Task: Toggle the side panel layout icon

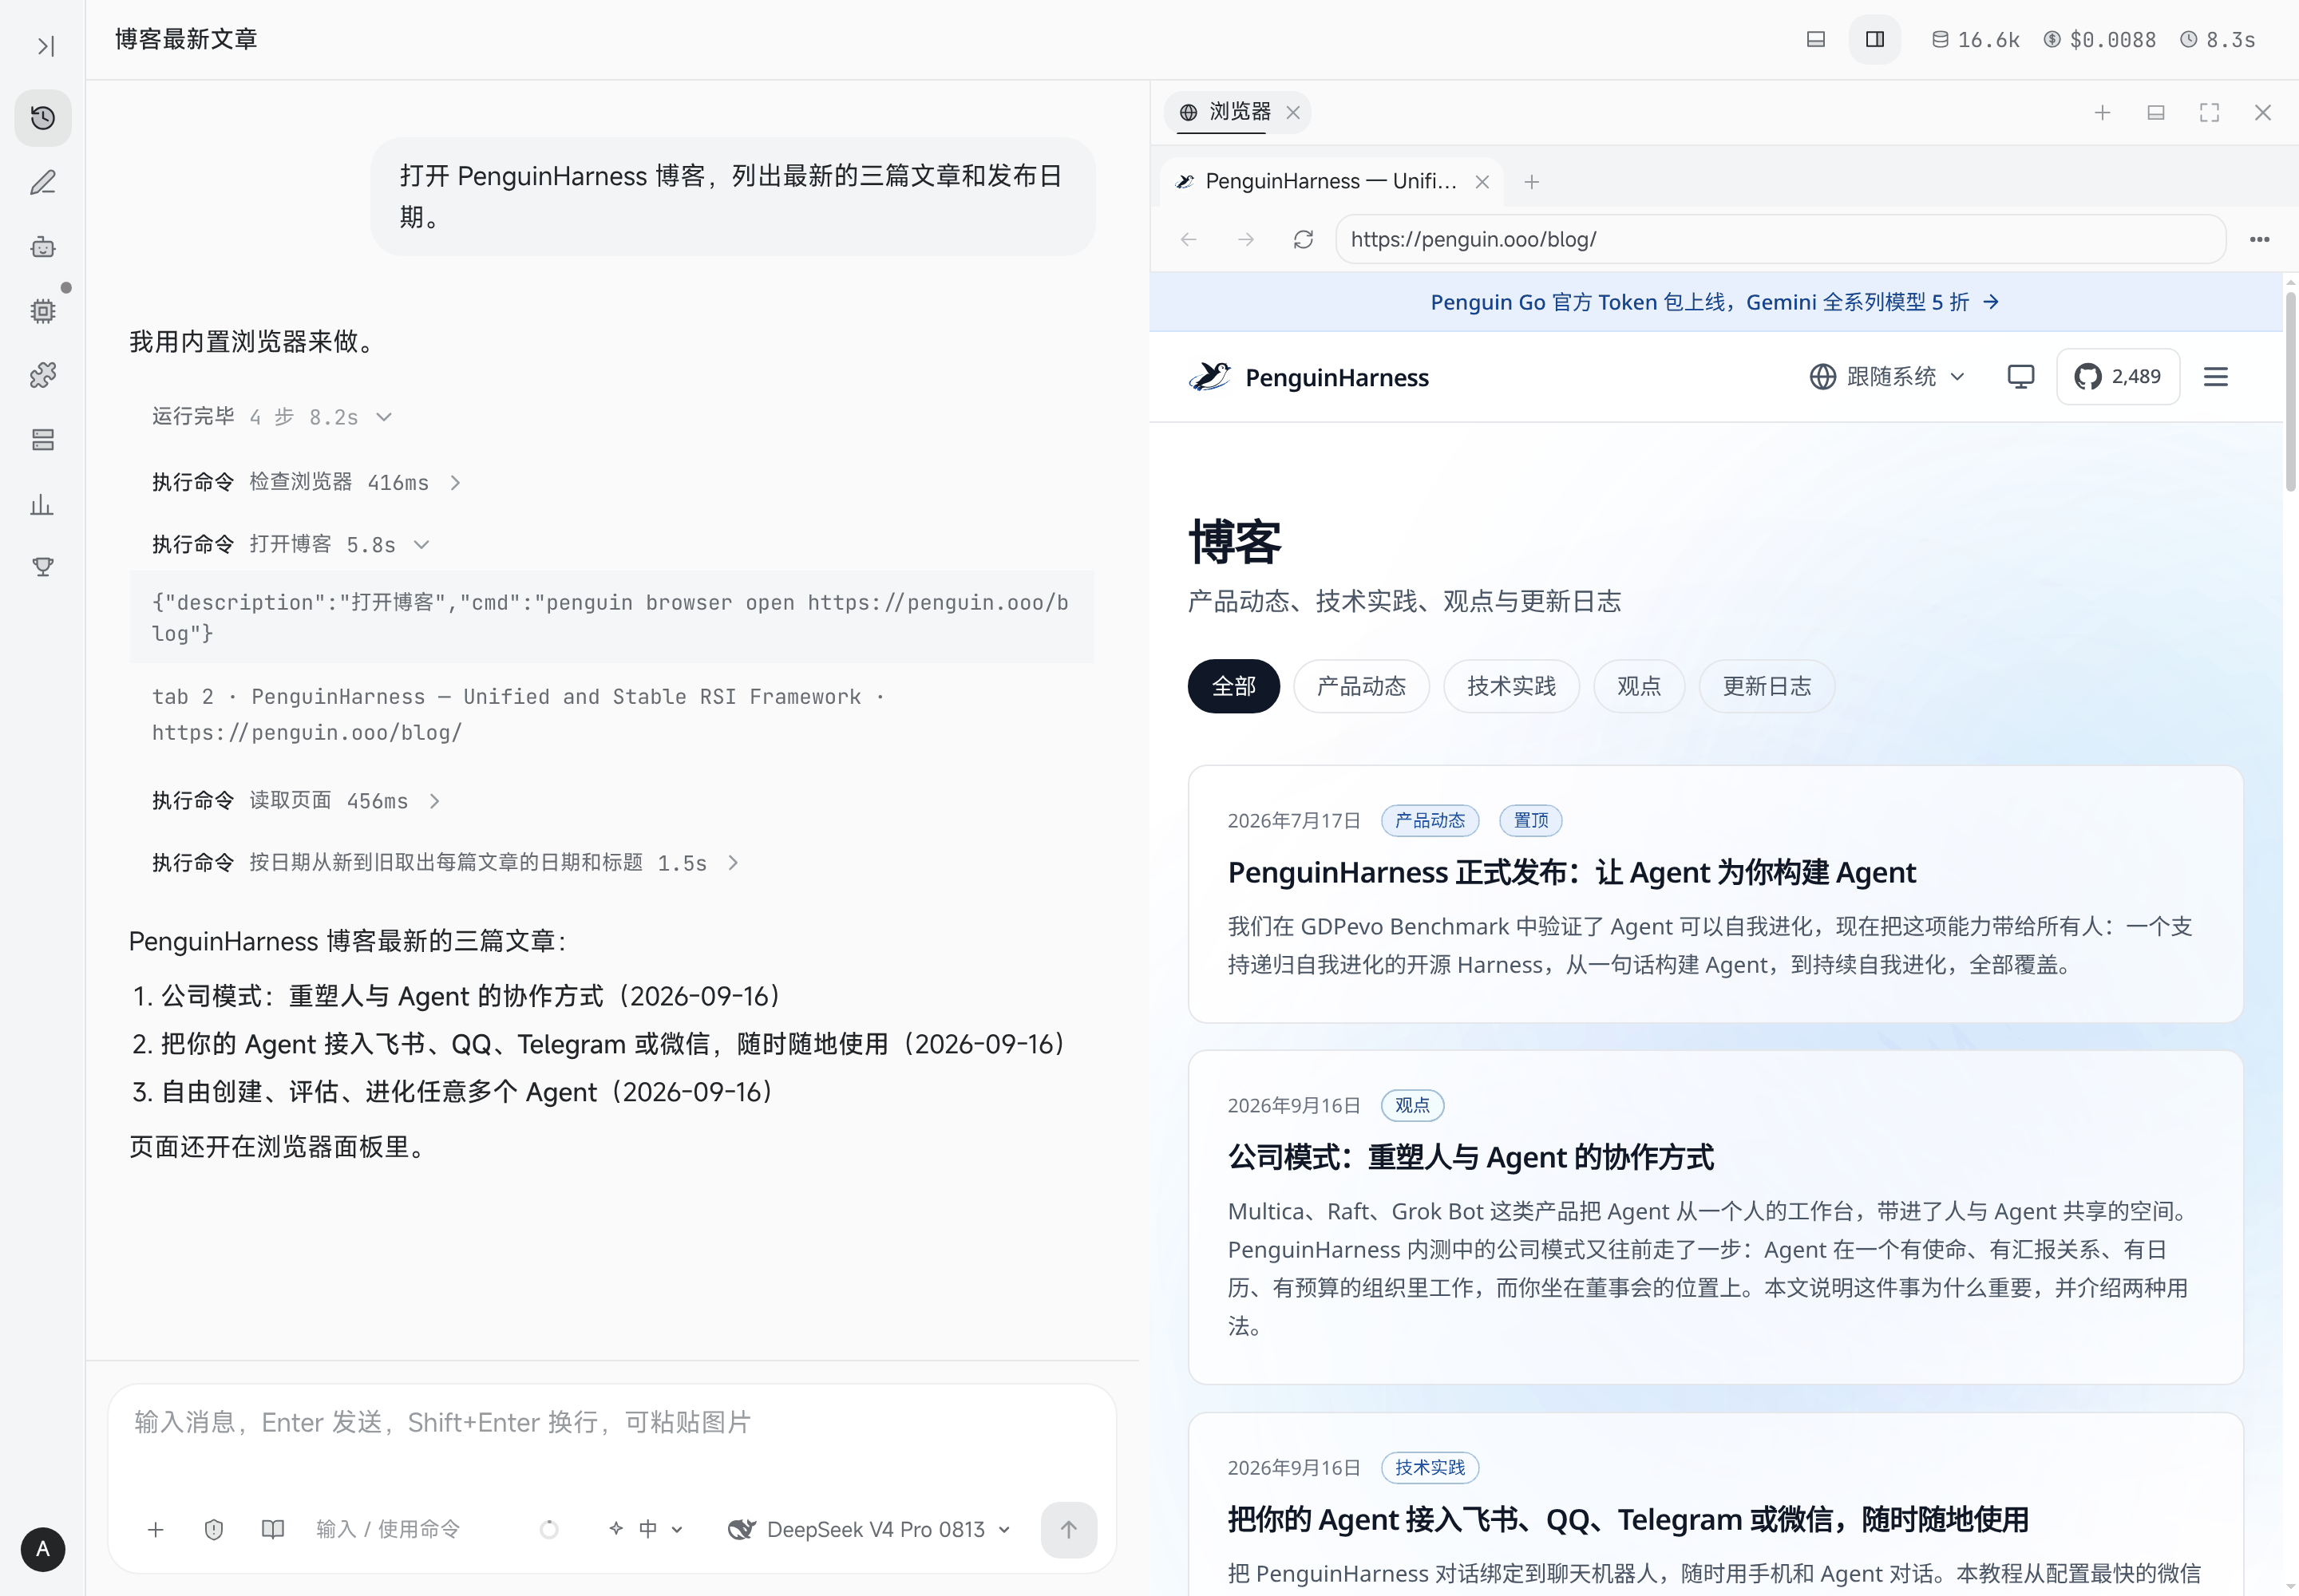Action: tap(1874, 39)
